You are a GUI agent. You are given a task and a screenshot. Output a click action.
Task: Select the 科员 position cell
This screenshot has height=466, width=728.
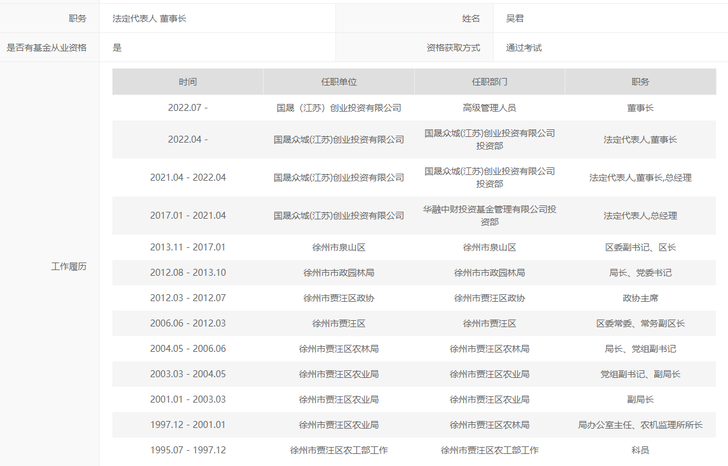pos(640,450)
